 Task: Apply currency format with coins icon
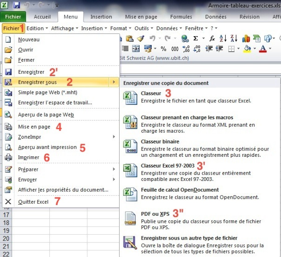coord(148,49)
